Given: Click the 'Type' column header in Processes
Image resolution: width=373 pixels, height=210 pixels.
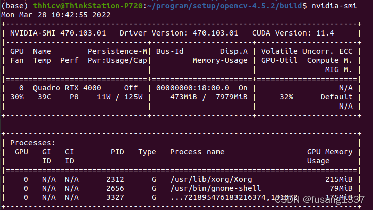Looking at the screenshot, I should (147, 152).
